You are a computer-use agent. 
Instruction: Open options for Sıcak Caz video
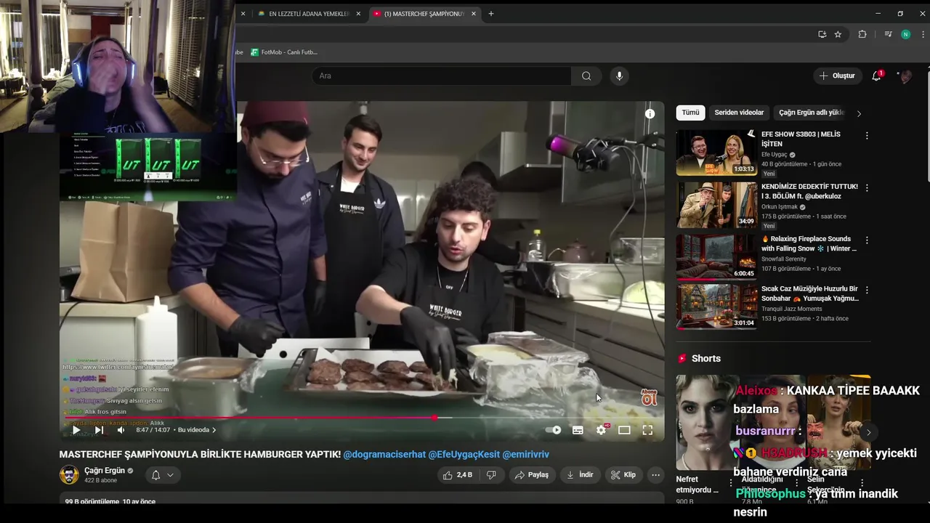tap(867, 290)
